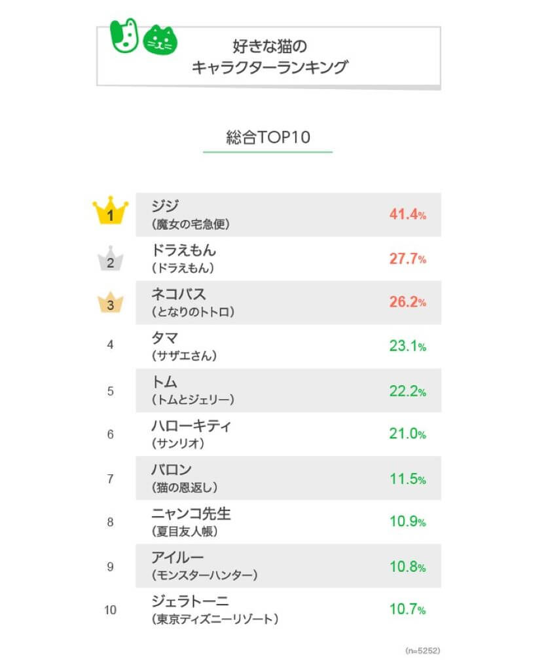548x665 pixels.
Task: Click the ハローキティ entry
Action: tap(191, 434)
